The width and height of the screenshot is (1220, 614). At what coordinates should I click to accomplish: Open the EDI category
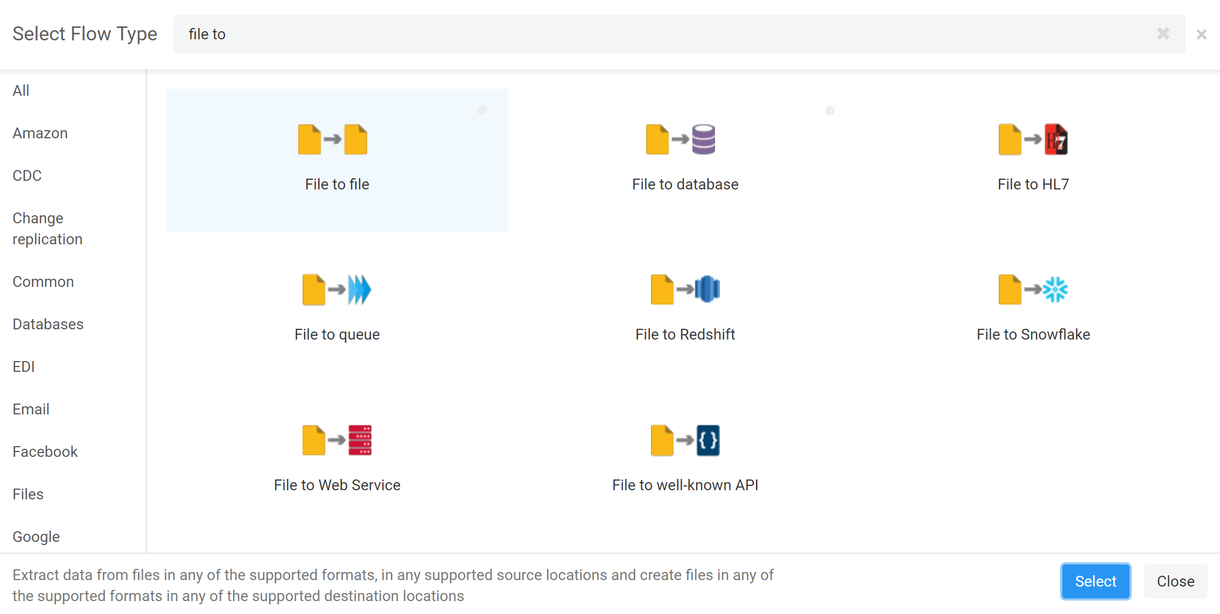point(24,366)
